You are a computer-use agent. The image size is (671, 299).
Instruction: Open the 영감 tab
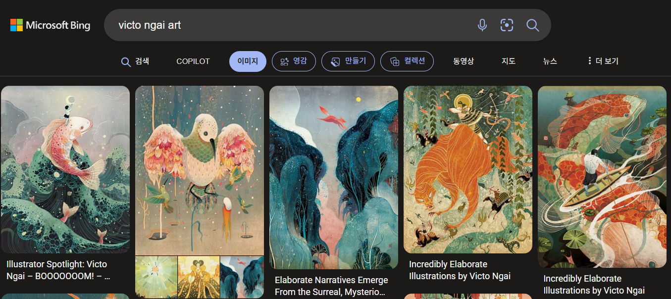[x=294, y=61]
